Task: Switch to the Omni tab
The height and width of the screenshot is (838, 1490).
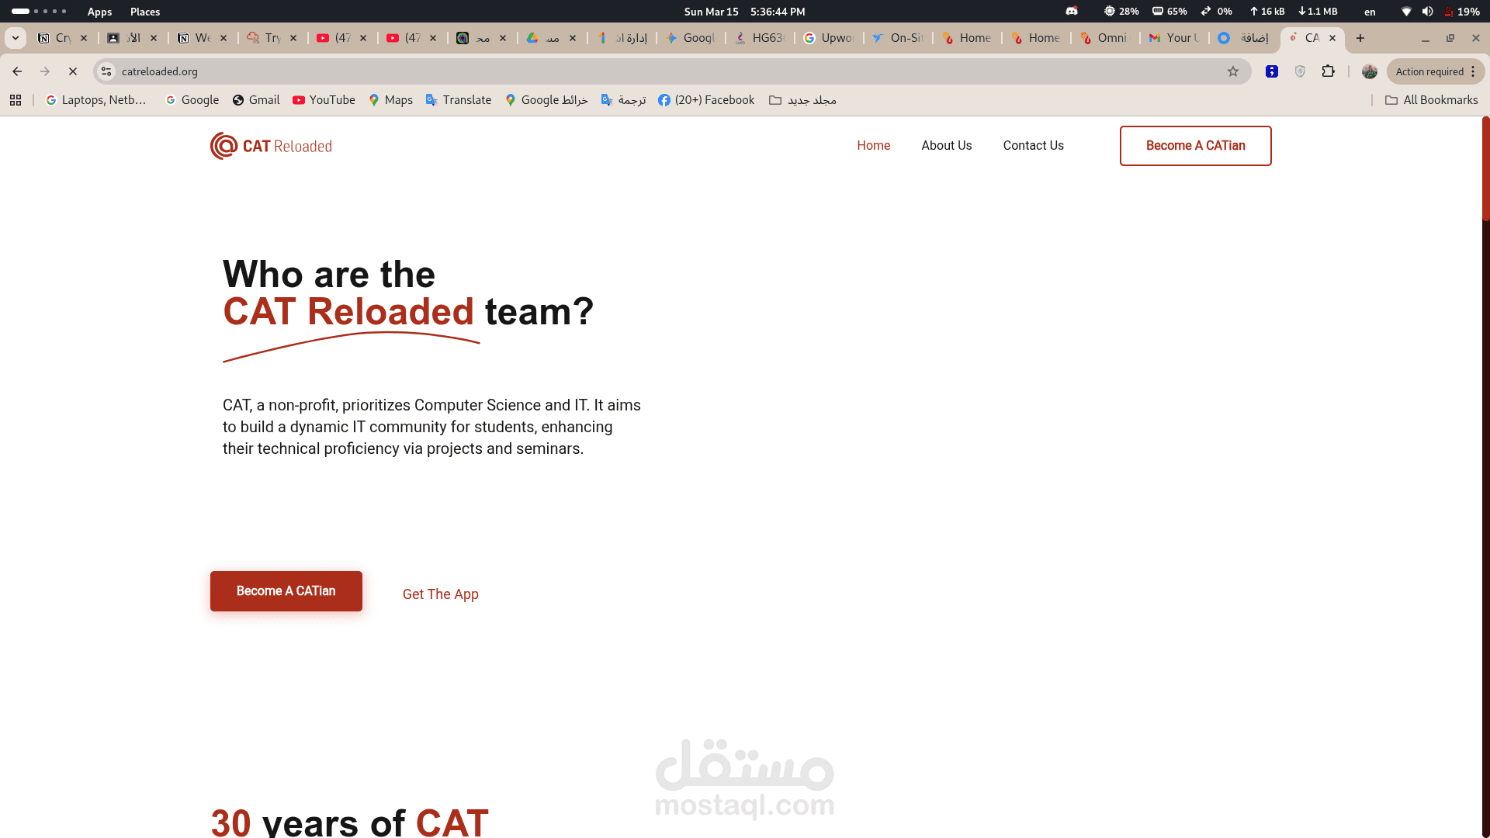Action: click(x=1106, y=38)
